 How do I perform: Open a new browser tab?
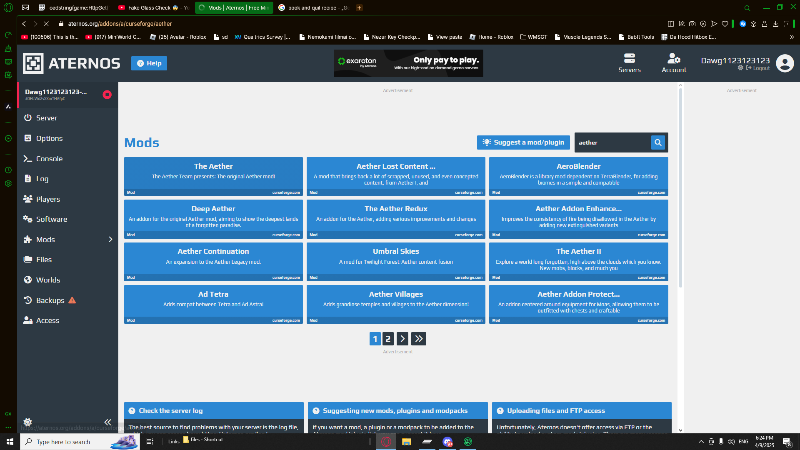coord(359,7)
